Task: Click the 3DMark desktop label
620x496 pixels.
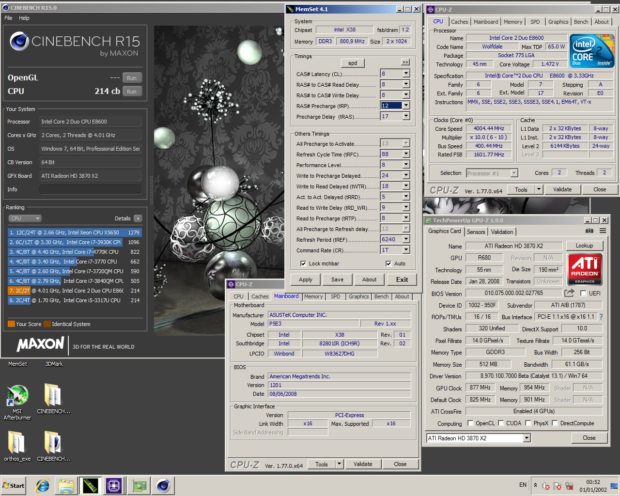Action: pos(54,364)
